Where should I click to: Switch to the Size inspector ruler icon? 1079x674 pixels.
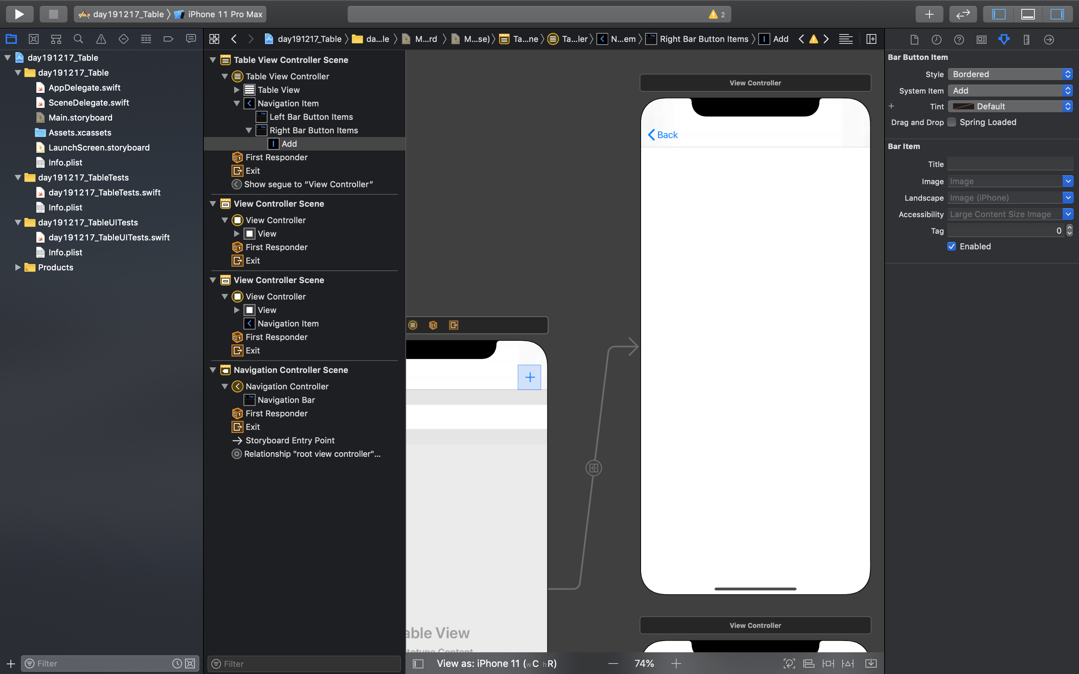coord(1027,39)
